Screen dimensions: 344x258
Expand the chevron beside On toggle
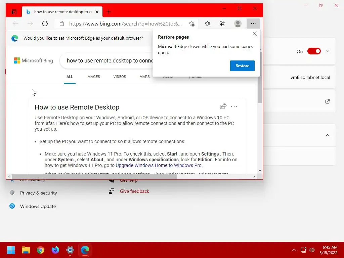[327, 51]
